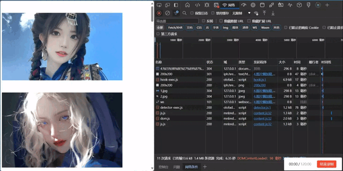Stop network recording with the red record icon

[159, 13]
